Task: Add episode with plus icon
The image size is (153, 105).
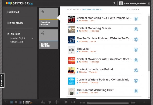Action: tap(57, 102)
